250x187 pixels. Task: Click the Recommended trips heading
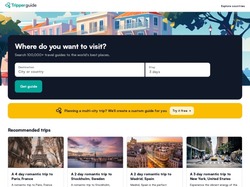29,130
